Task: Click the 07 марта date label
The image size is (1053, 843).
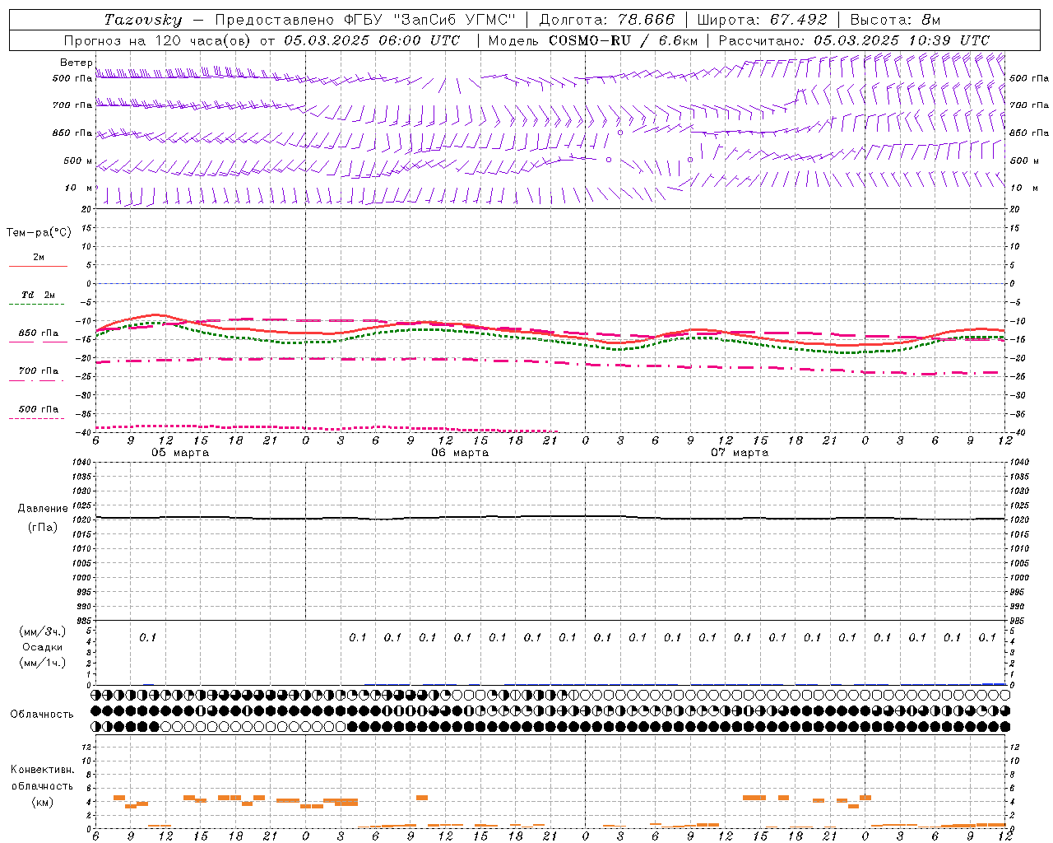Action: [740, 453]
